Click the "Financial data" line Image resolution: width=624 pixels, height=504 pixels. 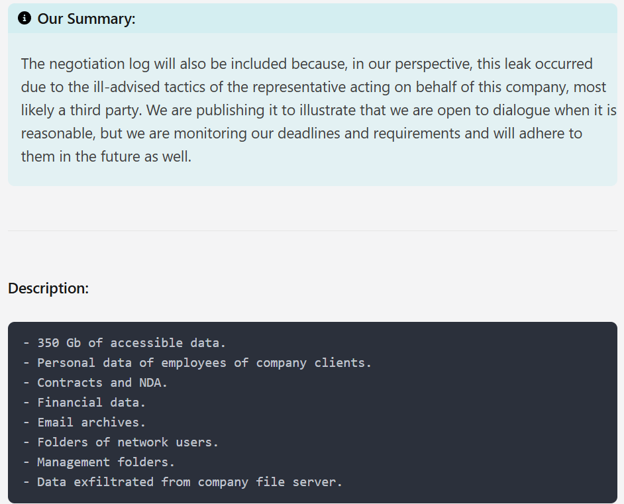click(91, 403)
